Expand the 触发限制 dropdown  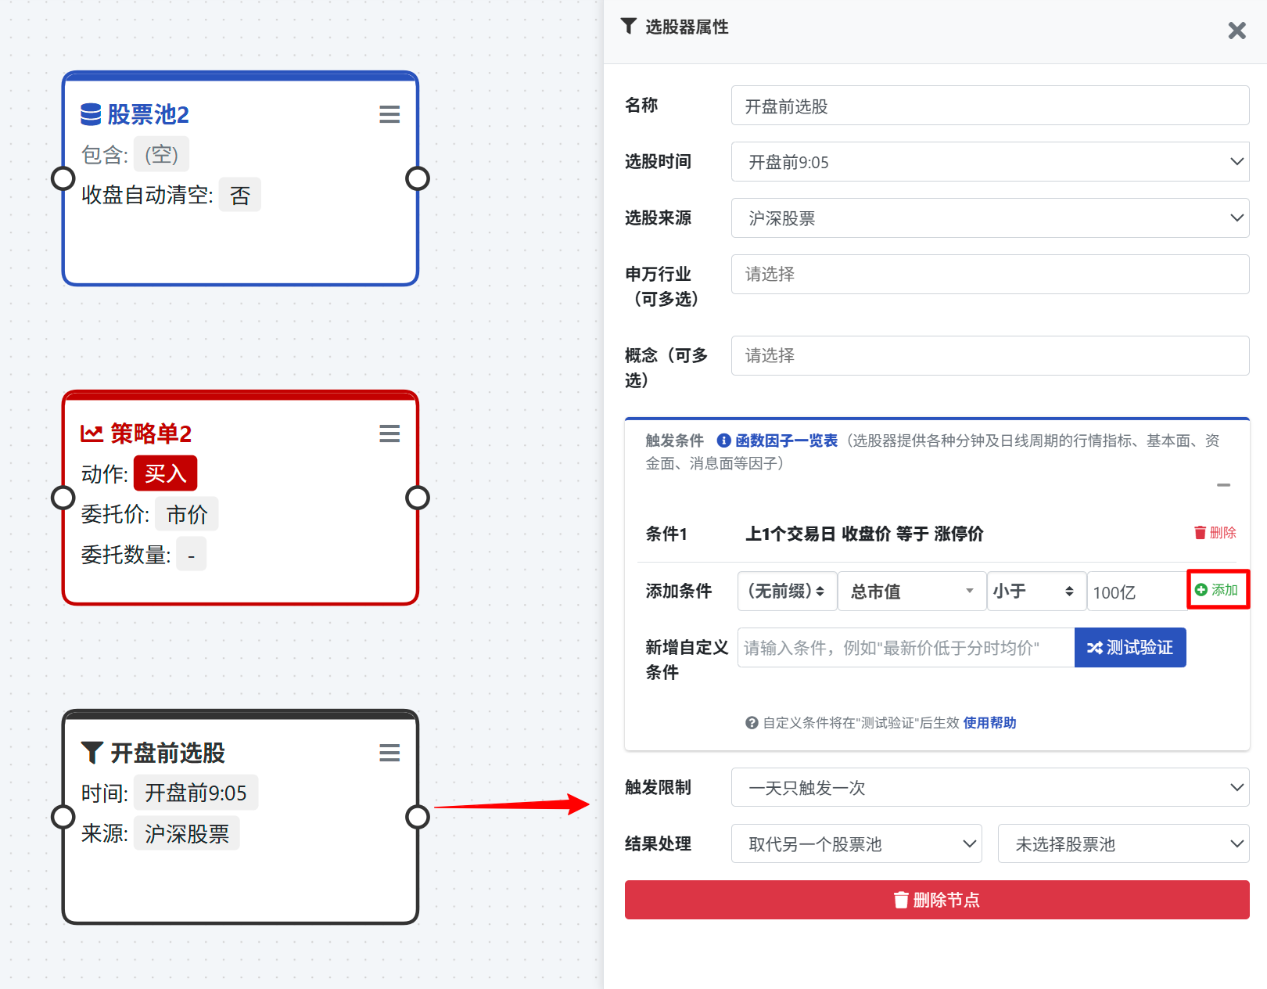(x=989, y=788)
